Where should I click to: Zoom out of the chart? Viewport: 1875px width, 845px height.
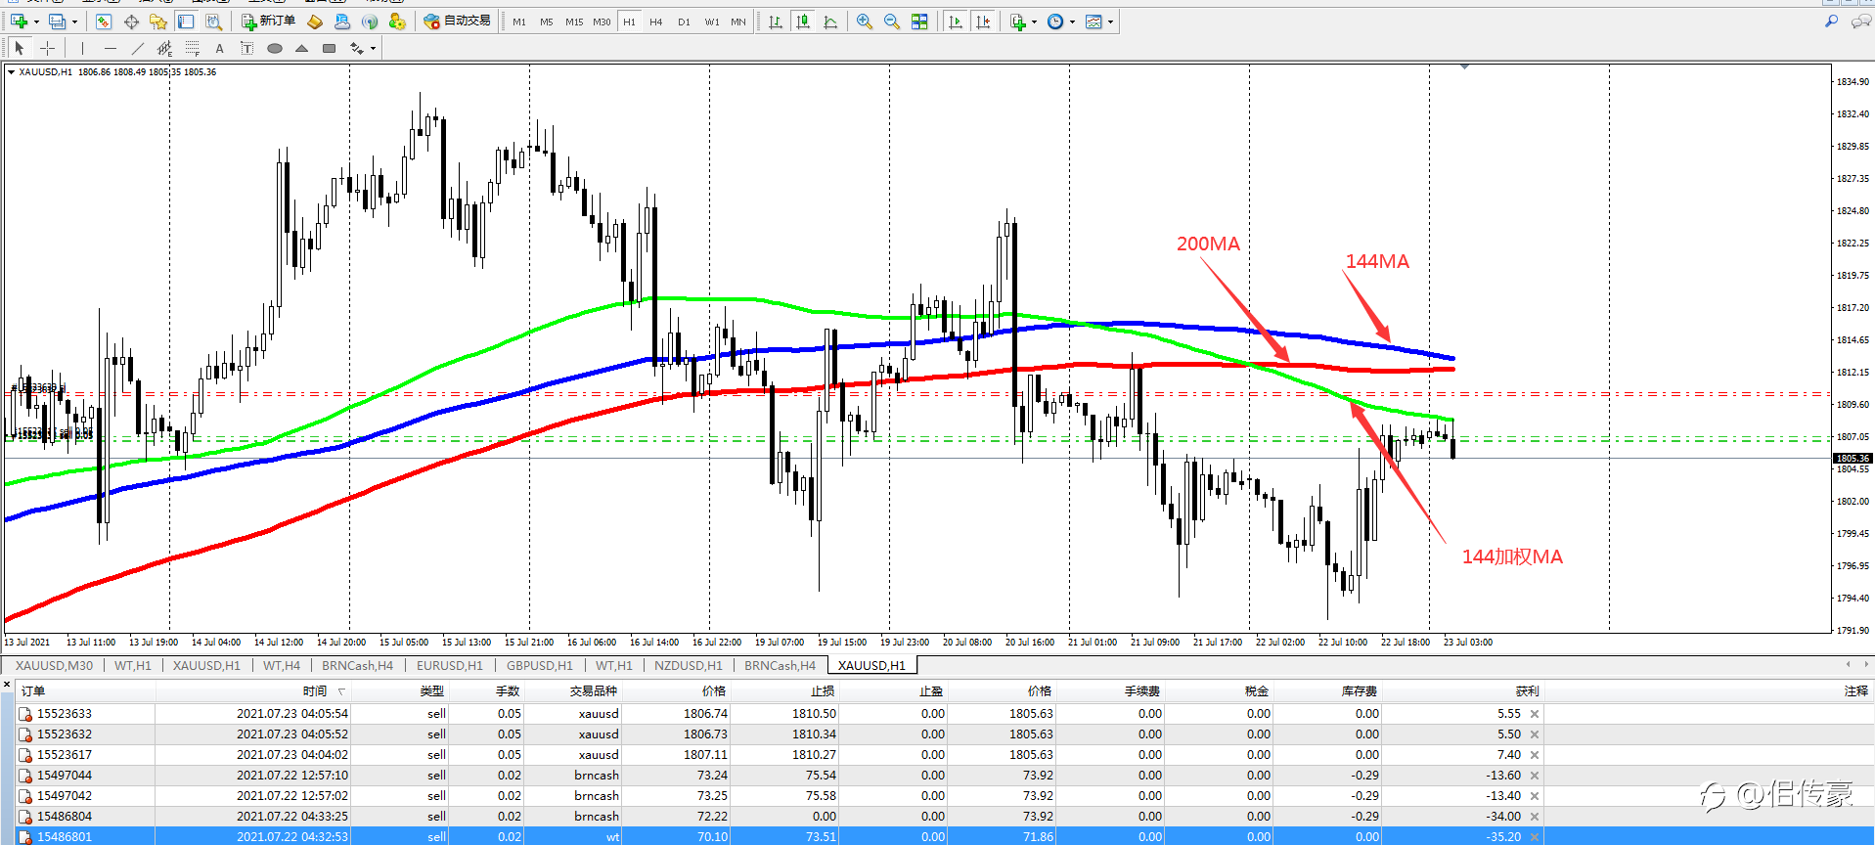coord(892,22)
